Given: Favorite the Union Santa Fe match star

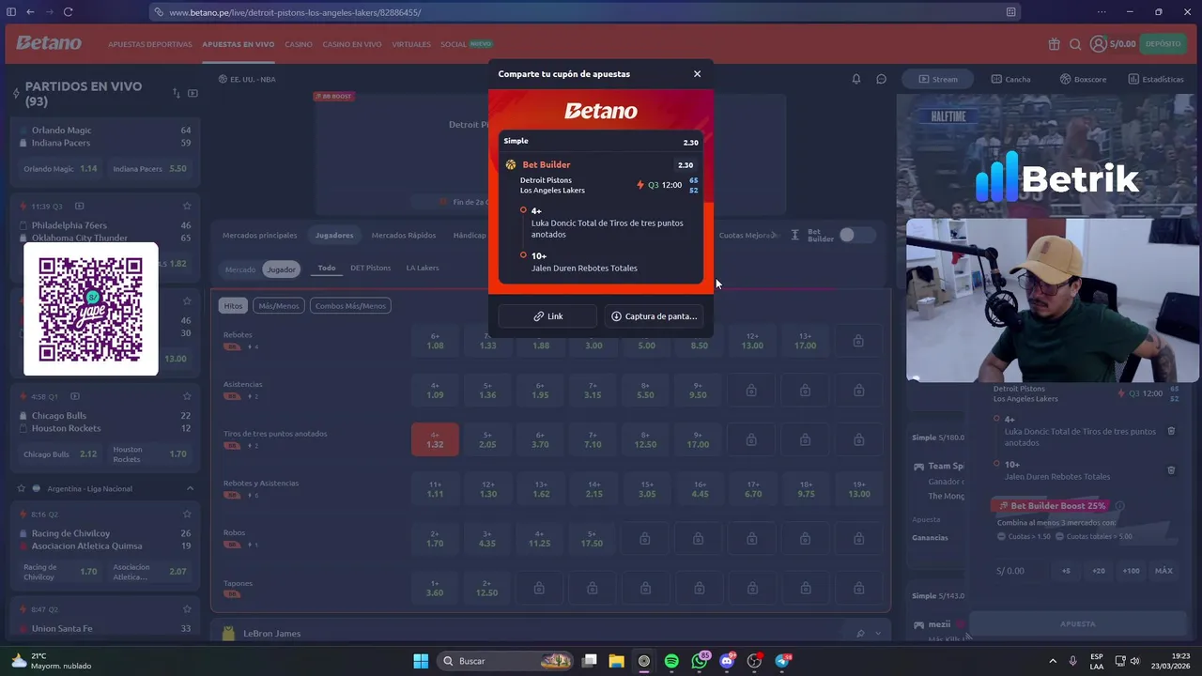Looking at the screenshot, I should pos(187,609).
